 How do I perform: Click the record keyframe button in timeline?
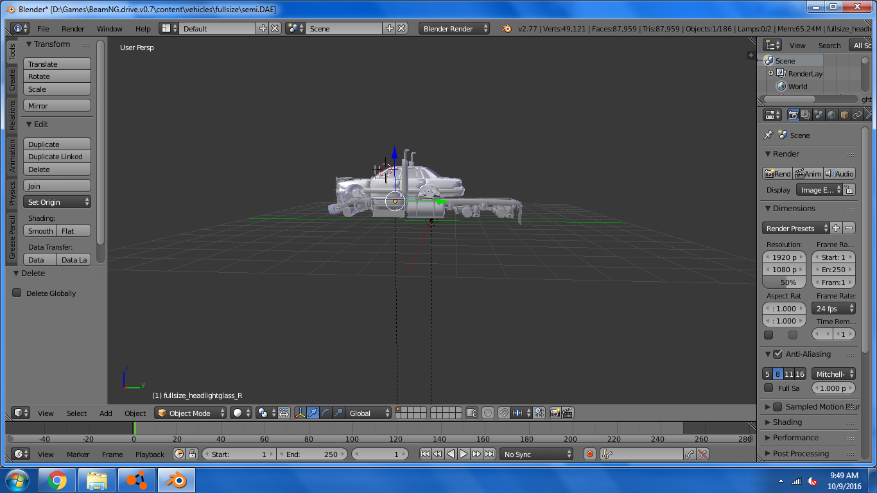click(590, 454)
